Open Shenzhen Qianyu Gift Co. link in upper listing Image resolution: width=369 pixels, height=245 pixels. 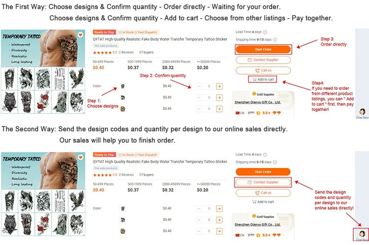tap(258, 102)
